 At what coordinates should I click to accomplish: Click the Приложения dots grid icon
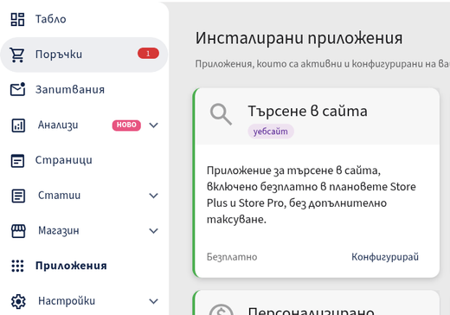(x=17, y=266)
